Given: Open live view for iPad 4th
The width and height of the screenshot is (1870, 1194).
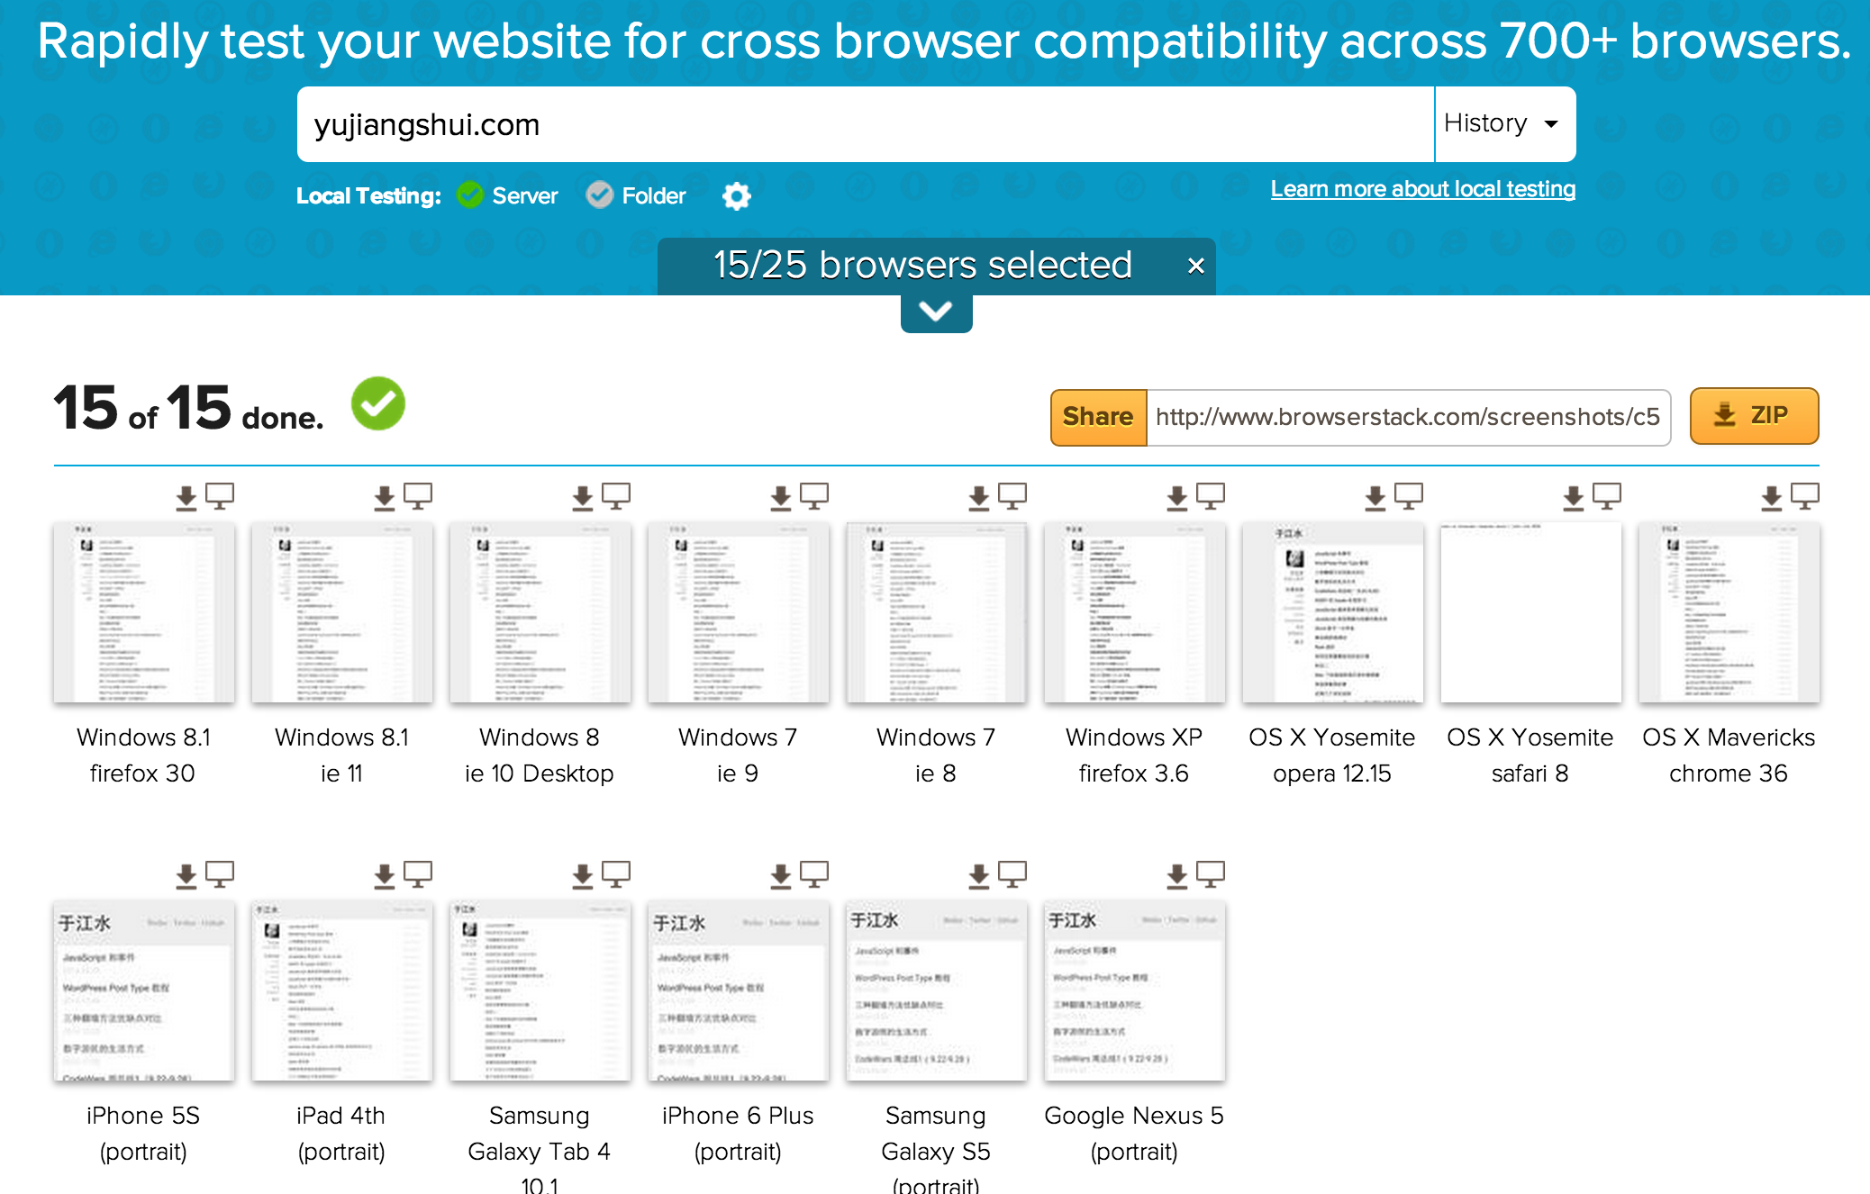Looking at the screenshot, I should pos(418,874).
